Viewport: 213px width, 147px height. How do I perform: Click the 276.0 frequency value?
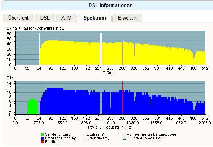pos(39,123)
